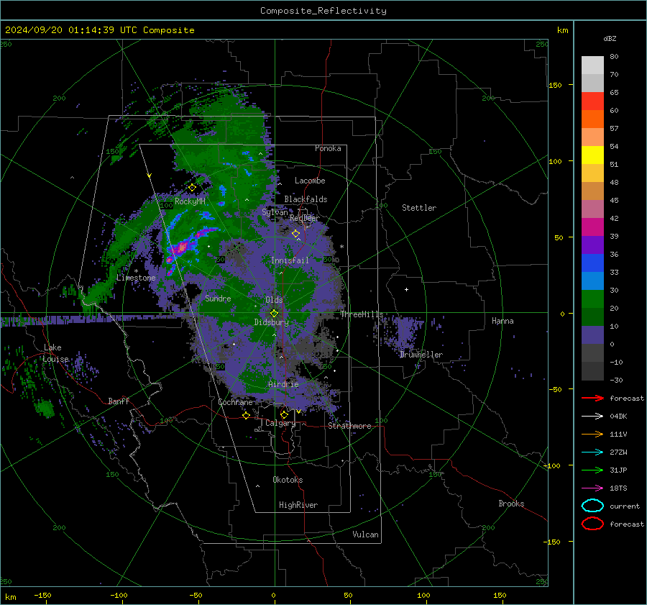Pick the slate purple 0–10 dBZ swatch
This screenshot has width=647, height=605.
[x=592, y=335]
